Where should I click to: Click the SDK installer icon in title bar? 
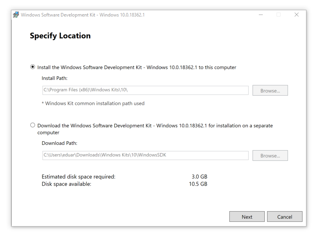pyautogui.click(x=16, y=15)
